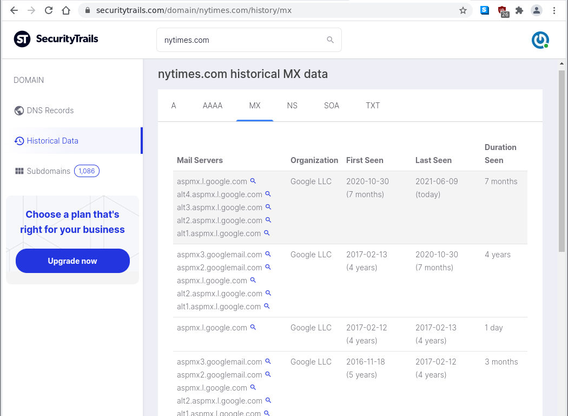Click the Last Seen column header
The height and width of the screenshot is (416, 568).
point(433,160)
